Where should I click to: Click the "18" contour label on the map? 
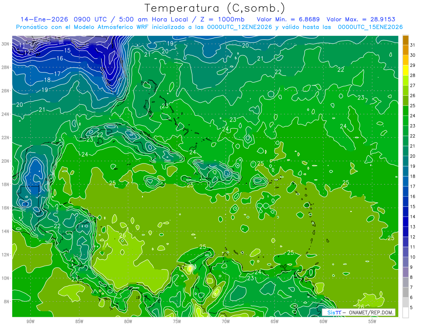47,80
